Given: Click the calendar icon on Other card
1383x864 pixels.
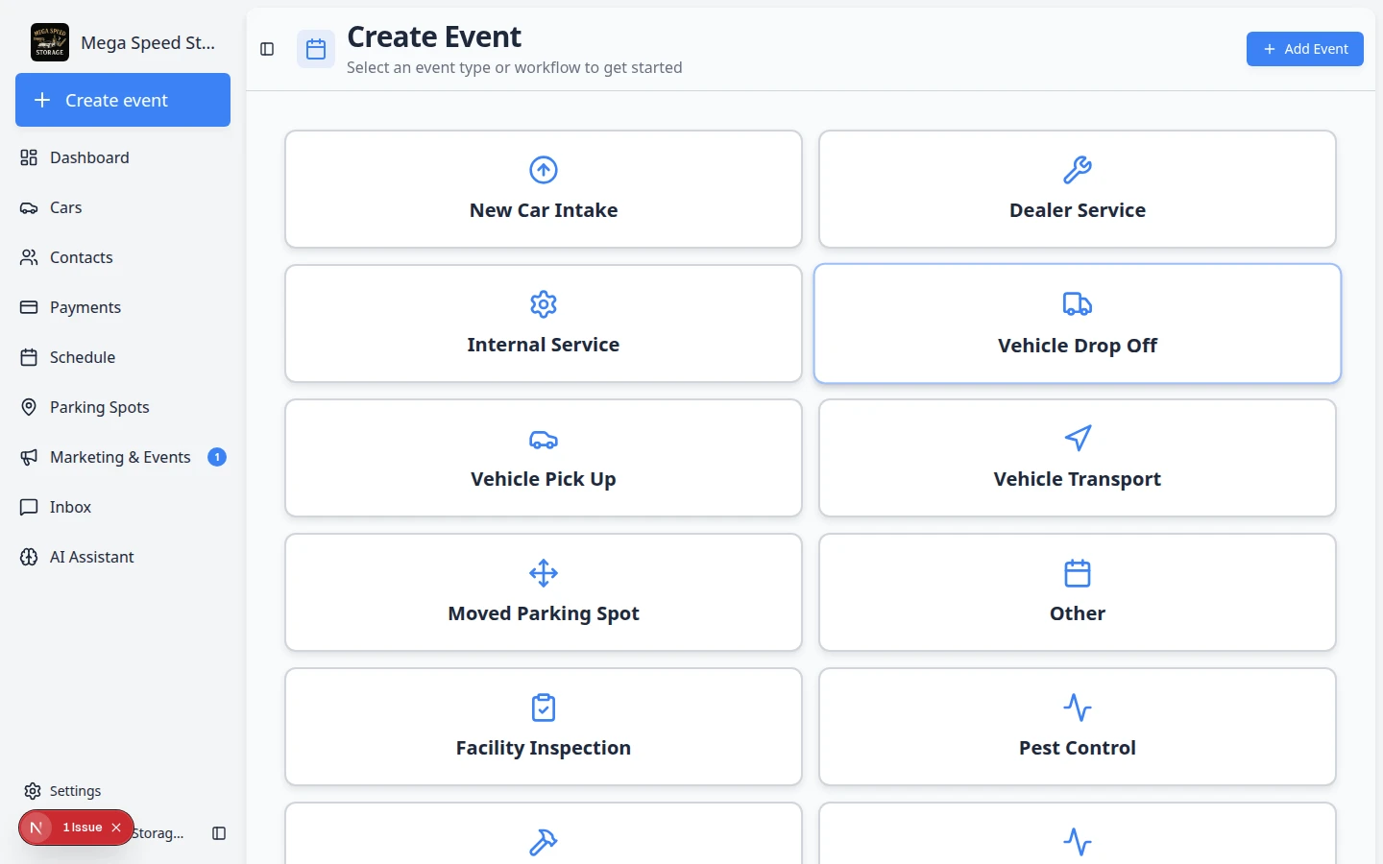Looking at the screenshot, I should 1078,573.
